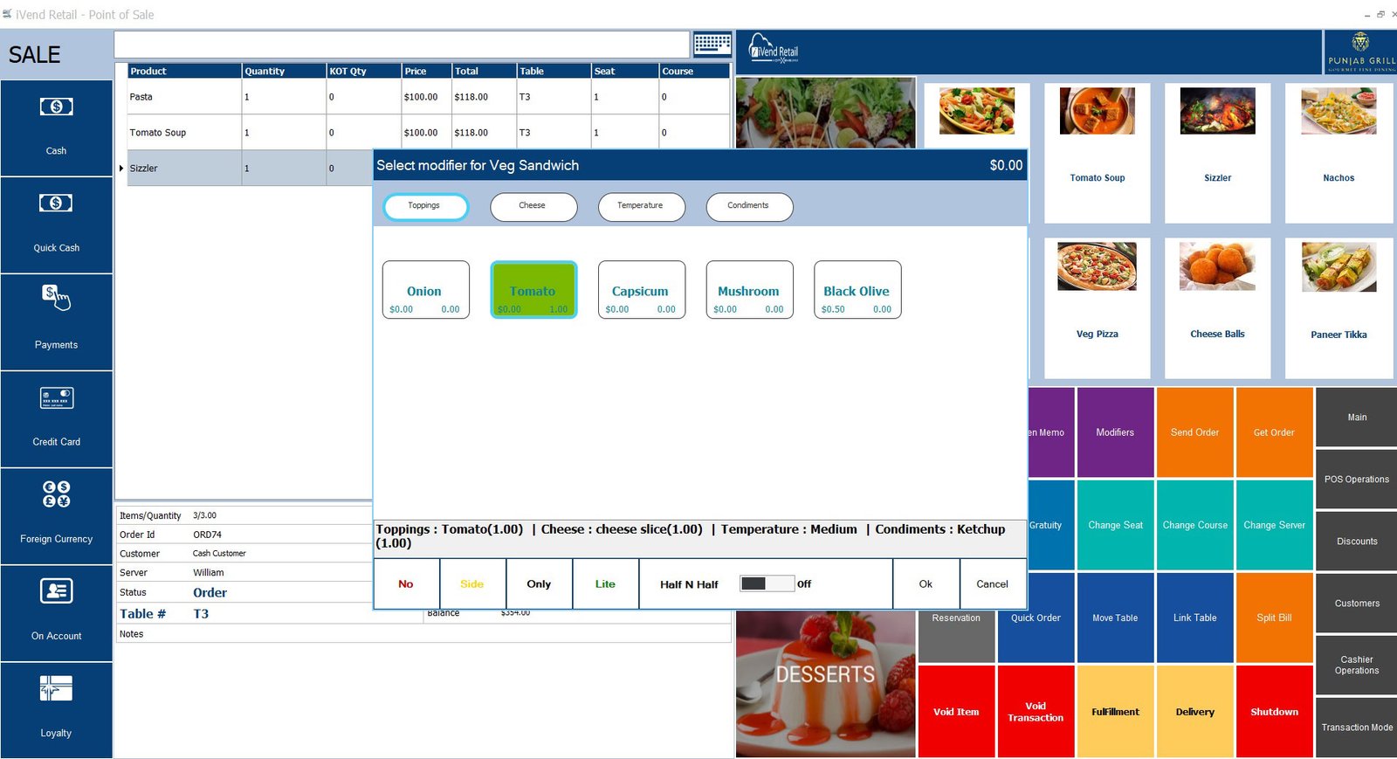Add the Cheese Balls menu item

1217,308
